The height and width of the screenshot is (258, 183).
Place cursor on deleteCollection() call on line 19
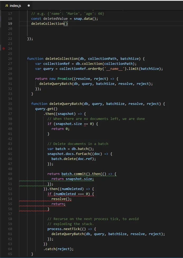coord(49,23)
